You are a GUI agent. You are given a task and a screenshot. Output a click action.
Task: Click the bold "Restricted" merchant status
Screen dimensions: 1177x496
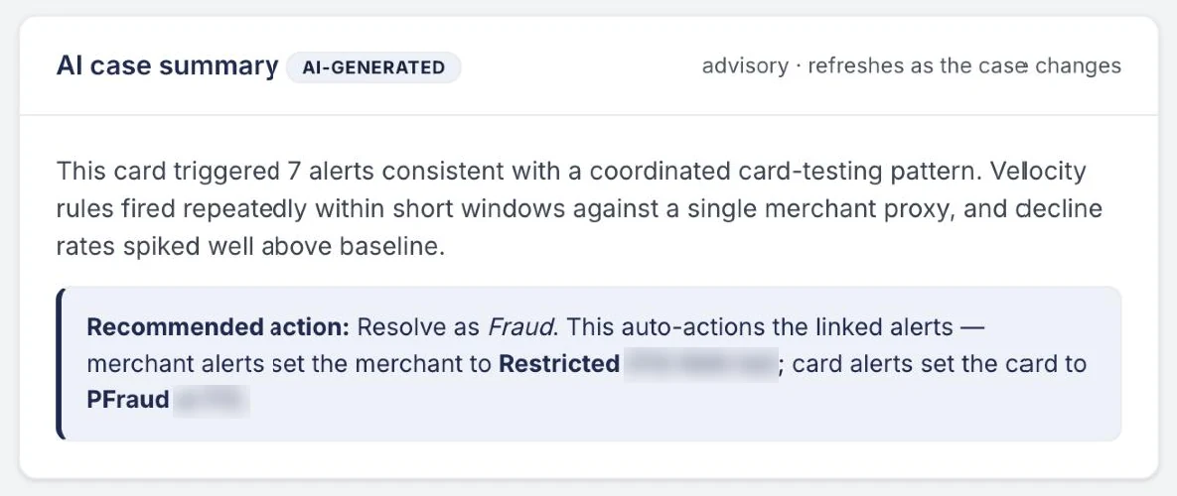tap(559, 364)
